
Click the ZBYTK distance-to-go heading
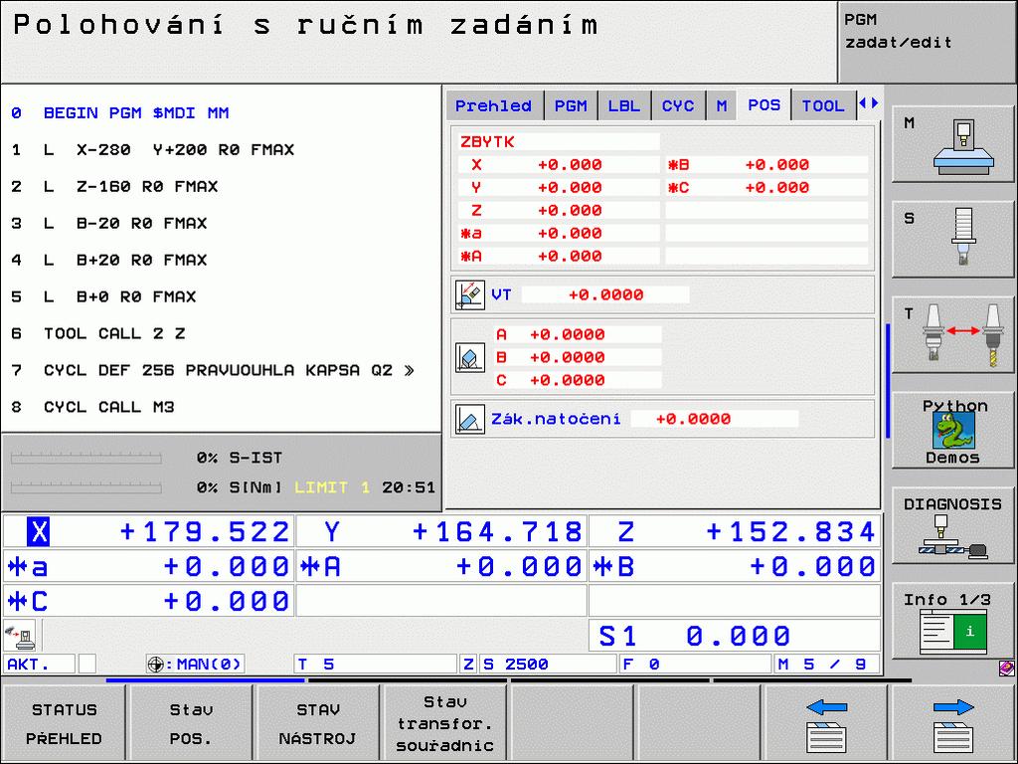[x=487, y=141]
